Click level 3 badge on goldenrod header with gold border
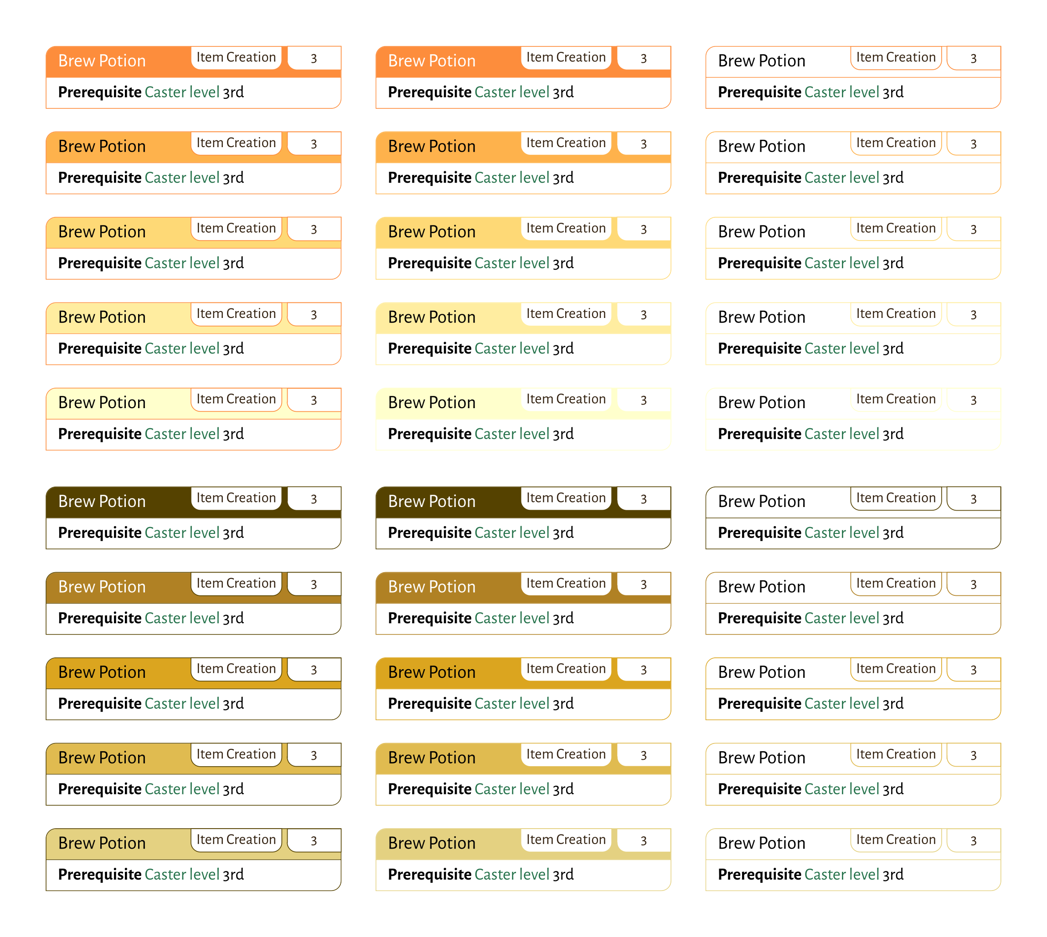 coord(644,669)
